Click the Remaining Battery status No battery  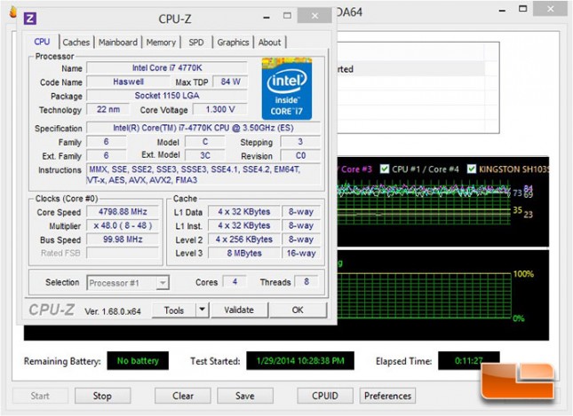[138, 361]
